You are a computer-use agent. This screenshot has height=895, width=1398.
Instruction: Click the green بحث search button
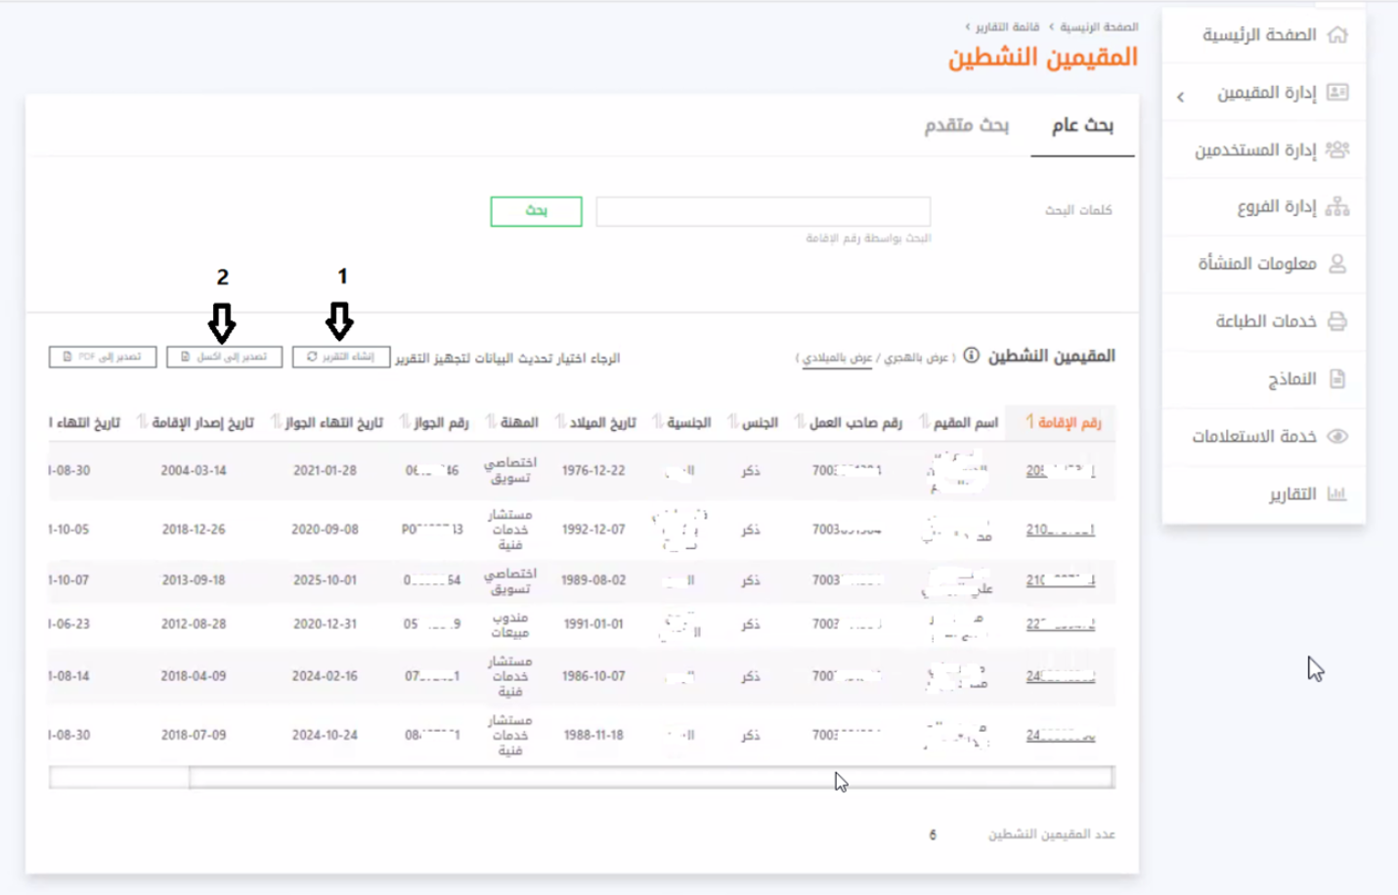pyautogui.click(x=536, y=211)
